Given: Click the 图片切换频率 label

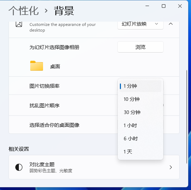Looking at the screenshot, I should coord(44,86).
